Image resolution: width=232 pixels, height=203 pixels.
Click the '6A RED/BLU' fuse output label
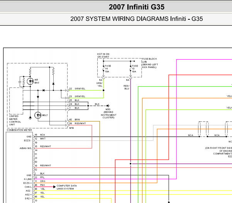tap(127, 84)
